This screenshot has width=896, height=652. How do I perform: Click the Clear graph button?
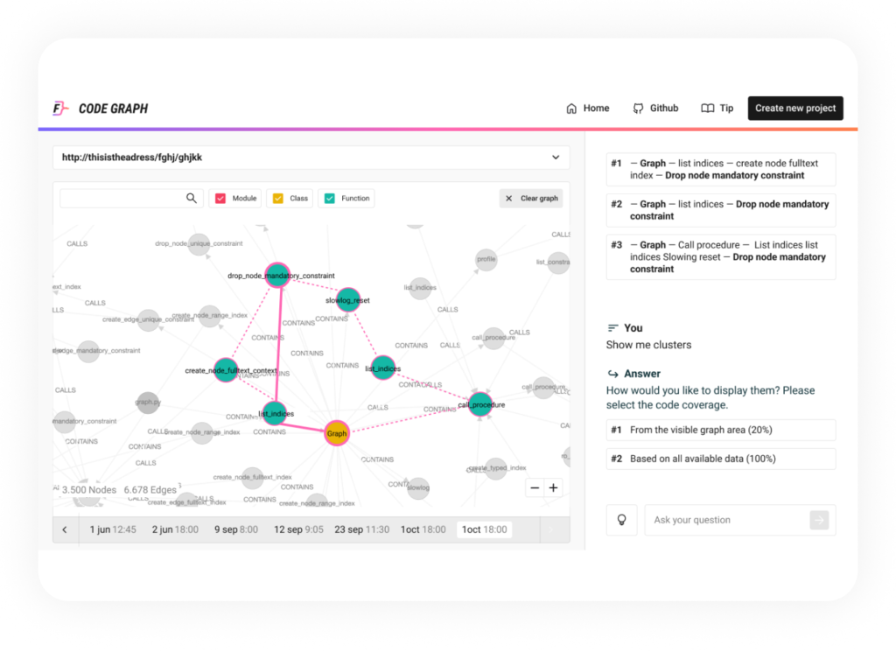coord(530,198)
